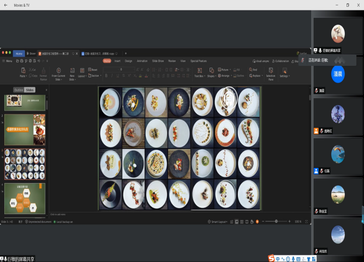The width and height of the screenshot is (364, 262).
Task: Open the Selection Pane
Action: [x=271, y=70]
